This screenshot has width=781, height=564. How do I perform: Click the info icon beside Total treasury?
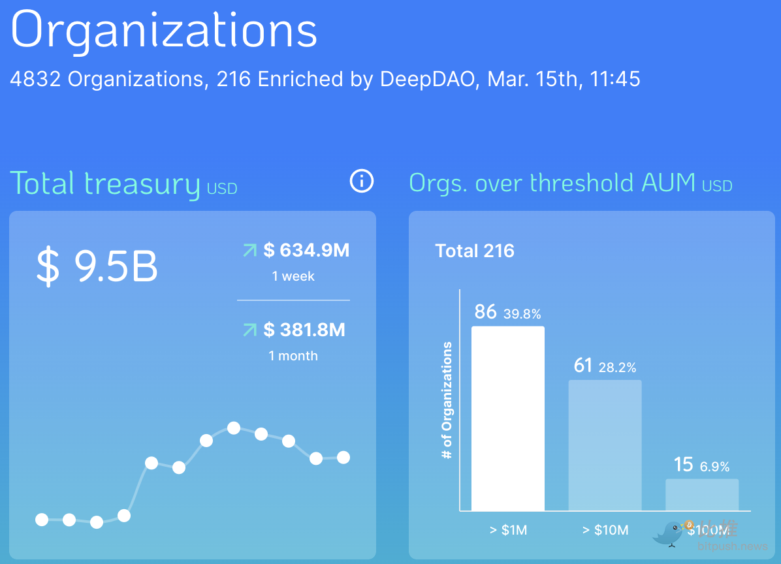click(x=362, y=181)
